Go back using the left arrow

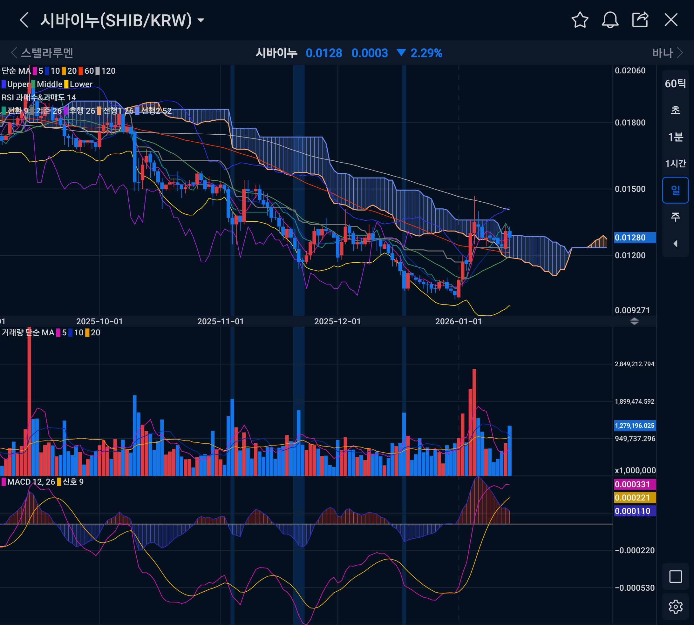point(24,20)
